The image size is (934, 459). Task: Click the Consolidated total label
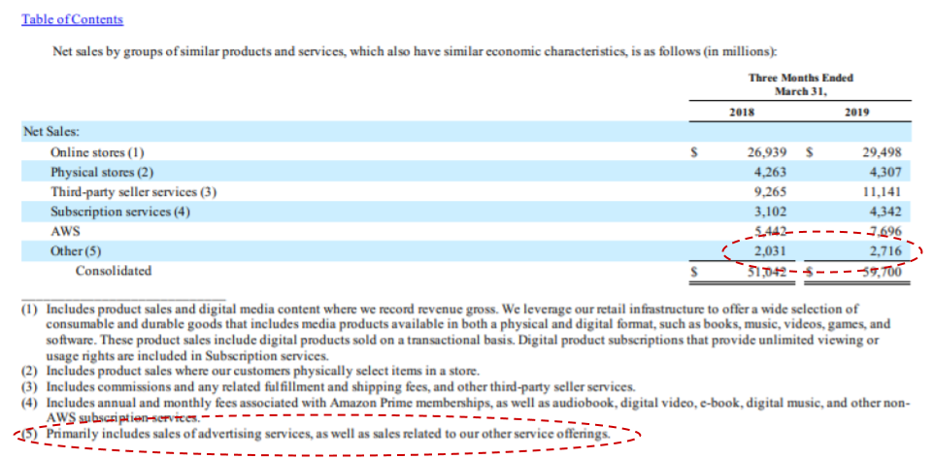(x=114, y=271)
